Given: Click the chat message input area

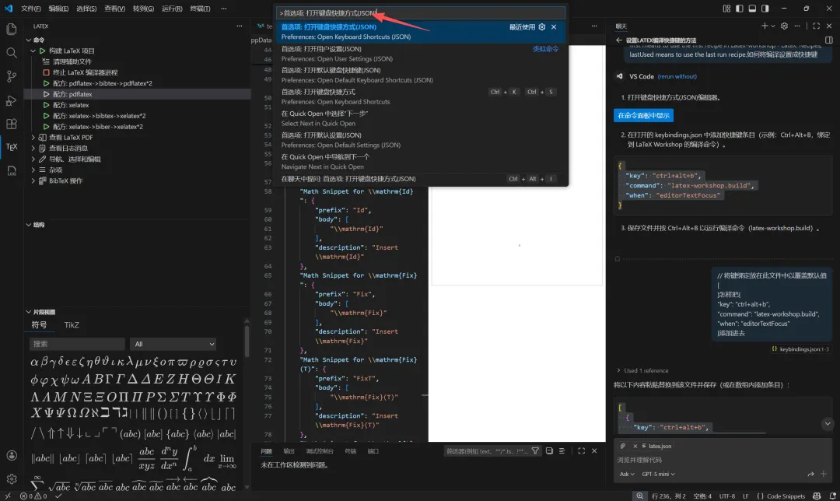Looking at the screenshot, I should pyautogui.click(x=722, y=461).
